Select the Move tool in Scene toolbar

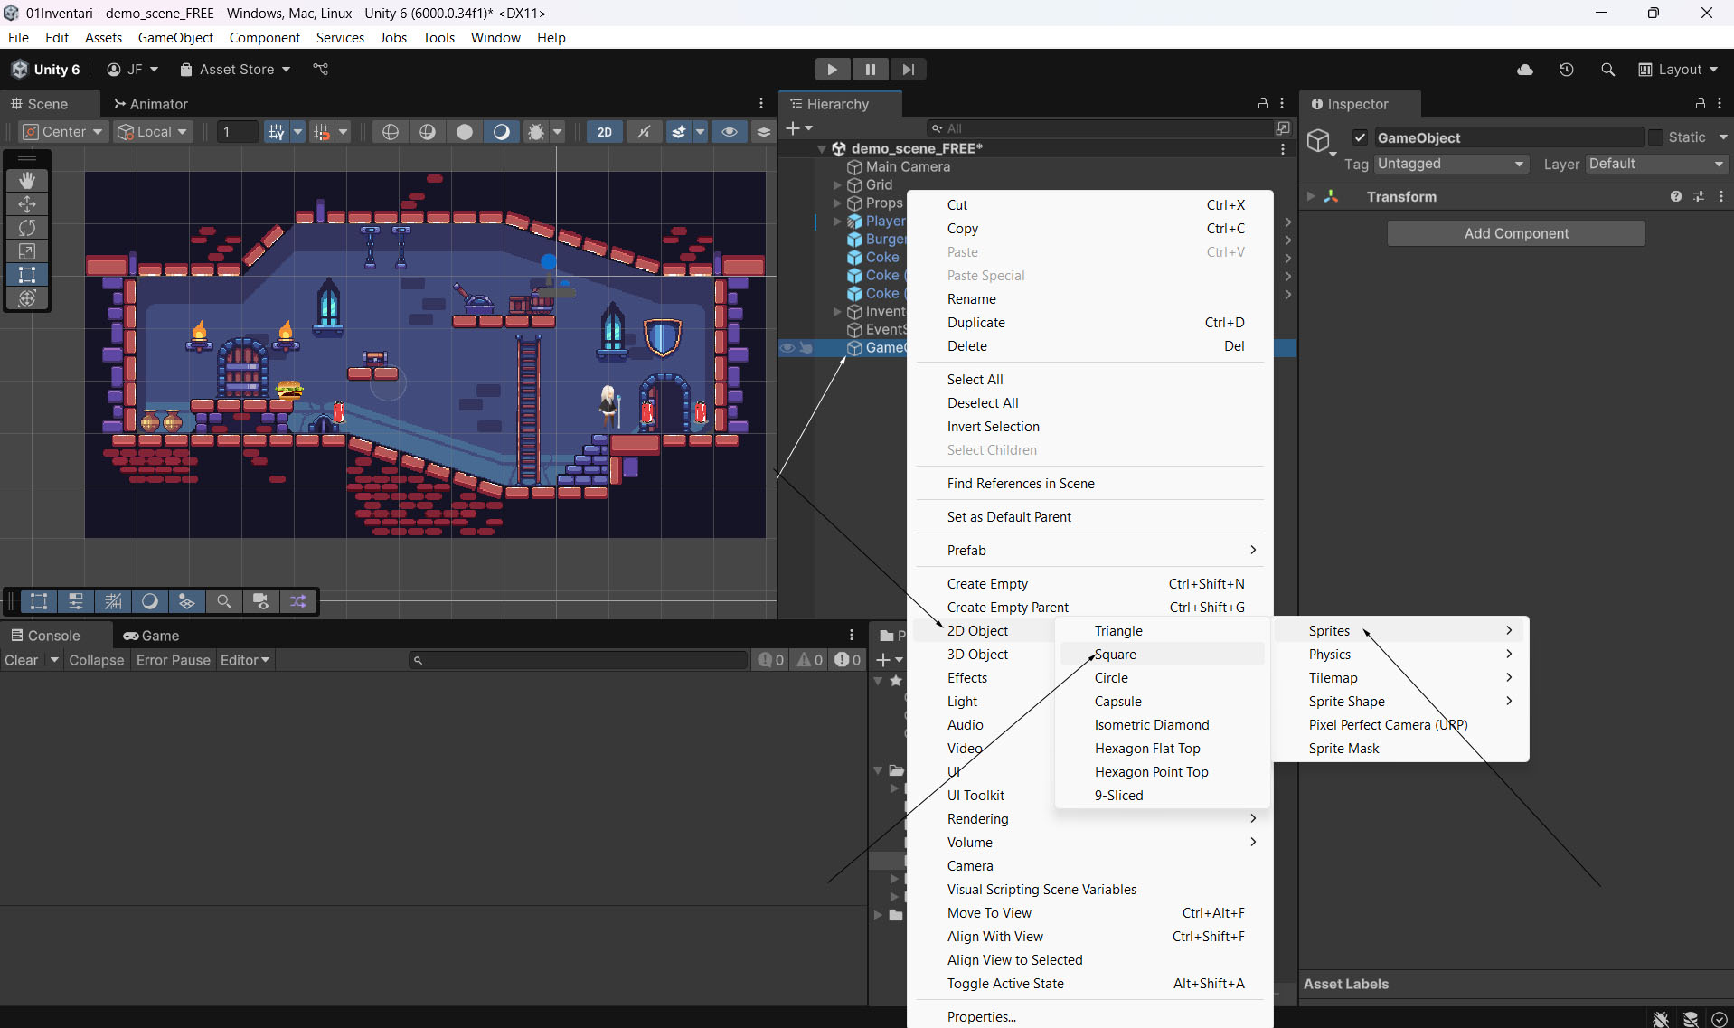[27, 204]
